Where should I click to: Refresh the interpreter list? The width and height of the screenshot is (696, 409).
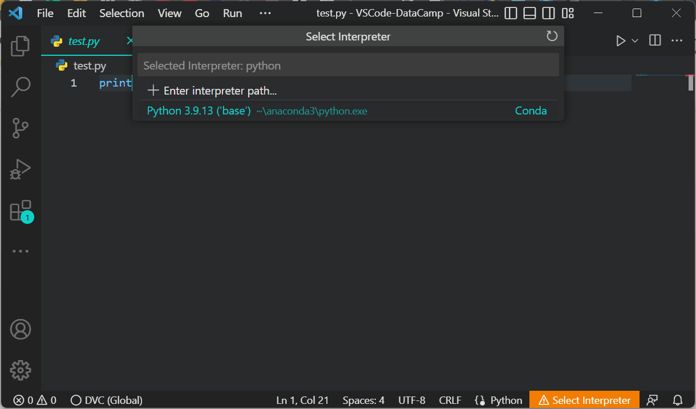click(552, 36)
